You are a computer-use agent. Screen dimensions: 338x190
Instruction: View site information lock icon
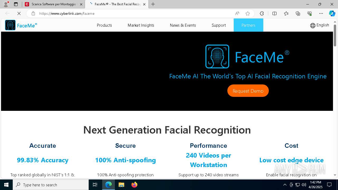coord(33,13)
